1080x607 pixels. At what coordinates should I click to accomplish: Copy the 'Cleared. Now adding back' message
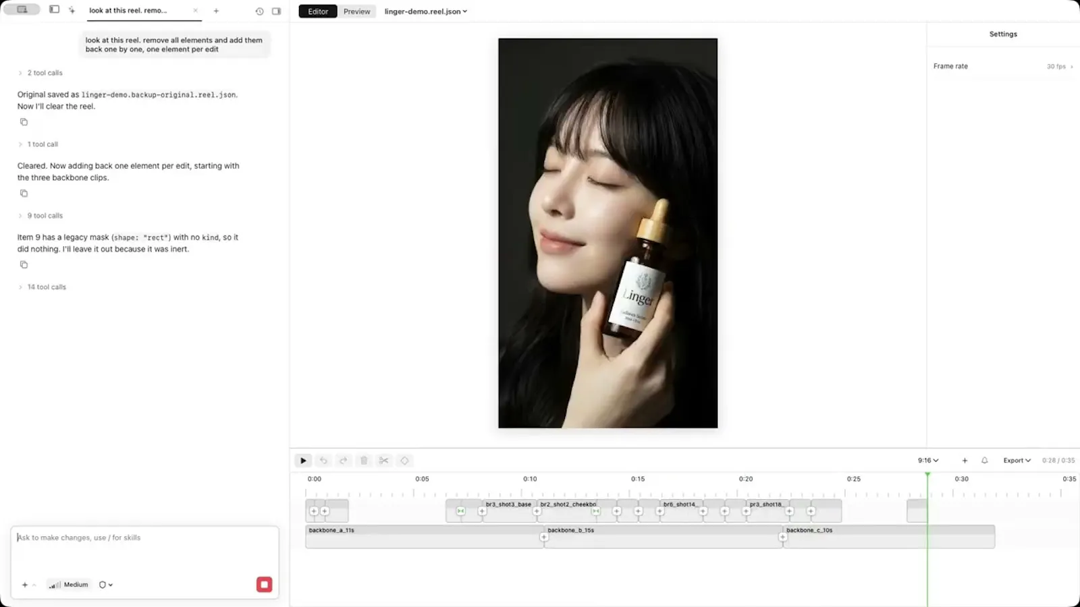point(24,194)
